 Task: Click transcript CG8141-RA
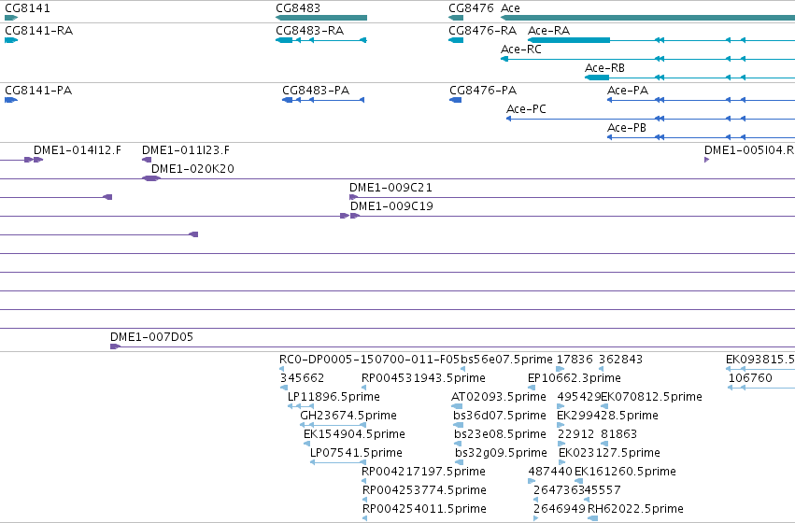pyautogui.click(x=38, y=31)
